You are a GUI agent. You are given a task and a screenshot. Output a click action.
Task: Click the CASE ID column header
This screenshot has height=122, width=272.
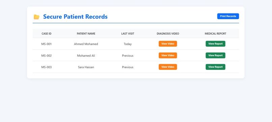[x=47, y=34]
